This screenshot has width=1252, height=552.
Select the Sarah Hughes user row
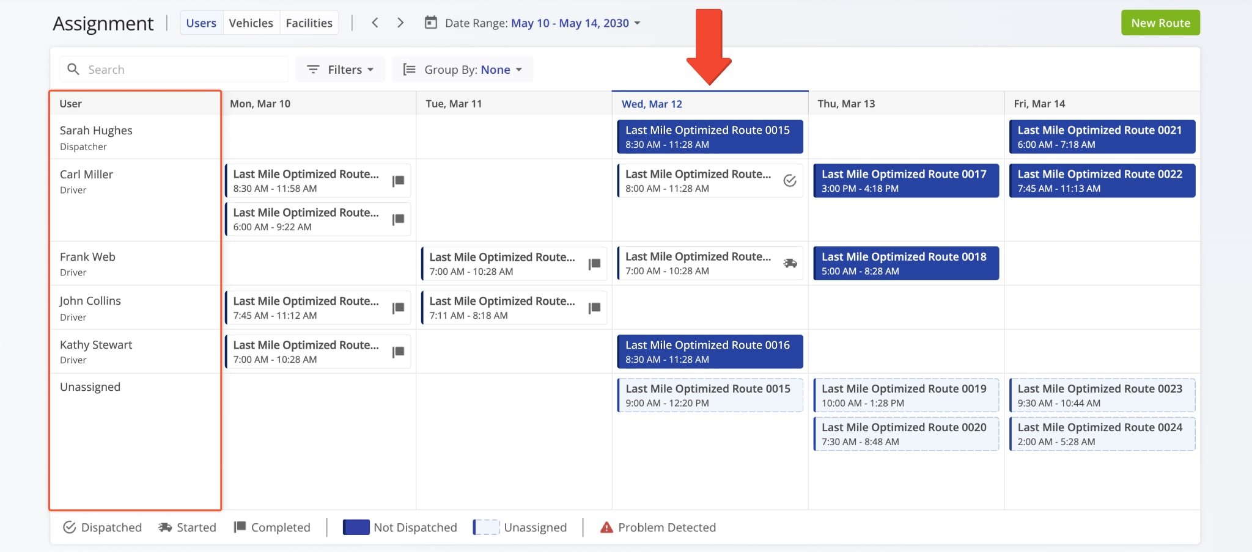(x=135, y=137)
